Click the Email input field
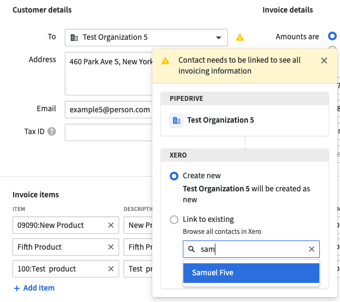The image size is (340, 302). [x=109, y=110]
